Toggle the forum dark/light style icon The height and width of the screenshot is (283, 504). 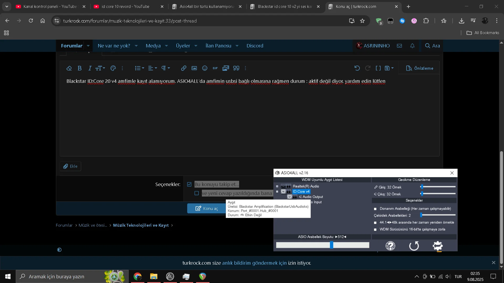(59, 250)
